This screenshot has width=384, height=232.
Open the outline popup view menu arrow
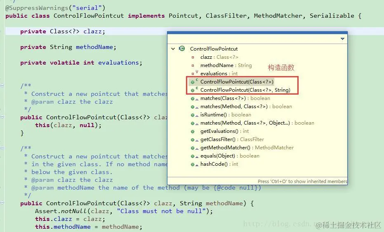pyautogui.click(x=342, y=39)
